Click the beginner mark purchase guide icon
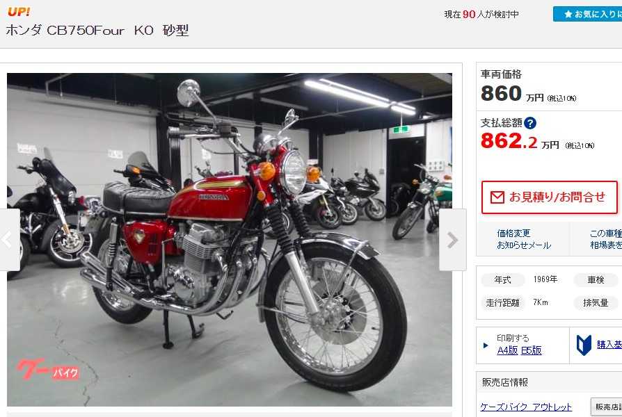The height and width of the screenshot is (417, 622). click(x=584, y=345)
